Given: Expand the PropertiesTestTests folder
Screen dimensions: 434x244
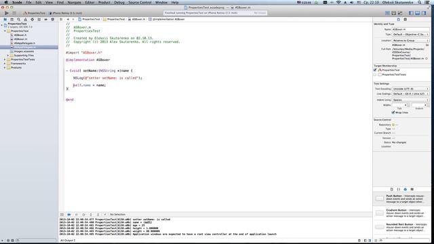Looking at the screenshot, I should point(5,60).
